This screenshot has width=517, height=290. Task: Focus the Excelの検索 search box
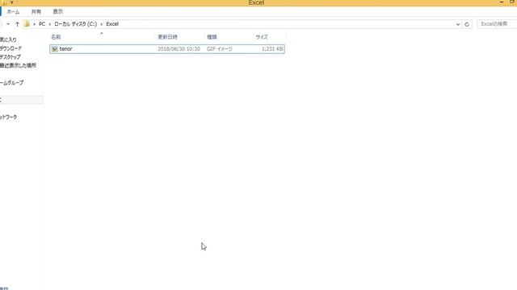coord(497,24)
